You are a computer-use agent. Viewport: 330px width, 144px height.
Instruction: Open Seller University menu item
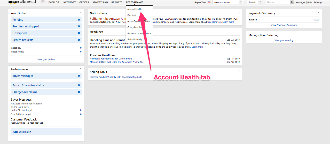[x=135, y=39]
